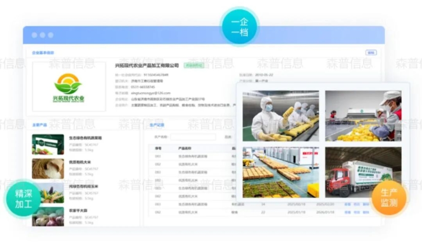Select the 主要产品 section heading

click(x=39, y=125)
